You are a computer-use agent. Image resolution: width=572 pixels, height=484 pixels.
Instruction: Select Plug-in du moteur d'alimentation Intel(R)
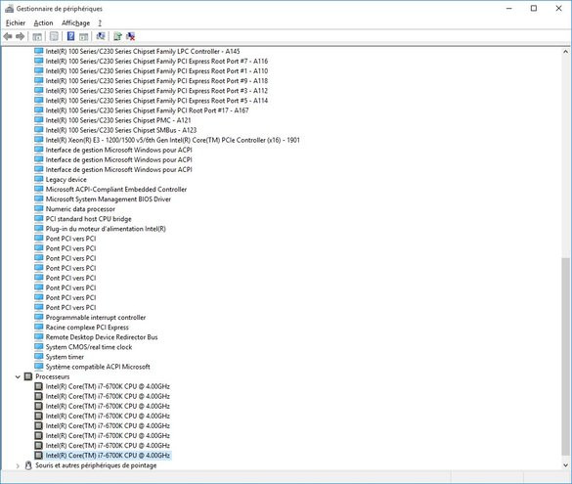click(106, 229)
